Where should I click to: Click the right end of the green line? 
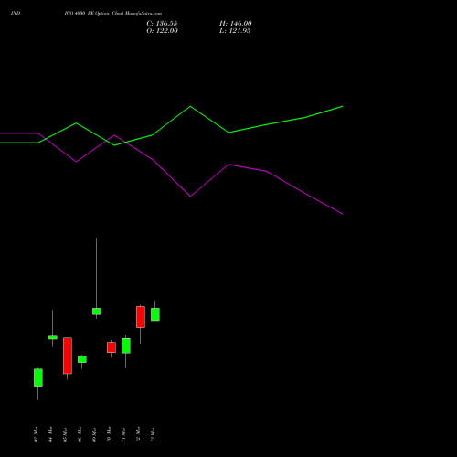click(343, 106)
